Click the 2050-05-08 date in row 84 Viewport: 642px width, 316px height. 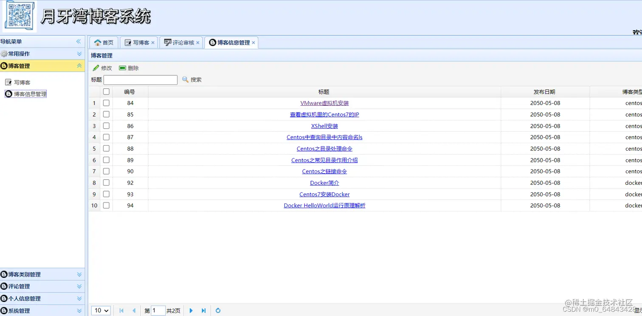[545, 103]
